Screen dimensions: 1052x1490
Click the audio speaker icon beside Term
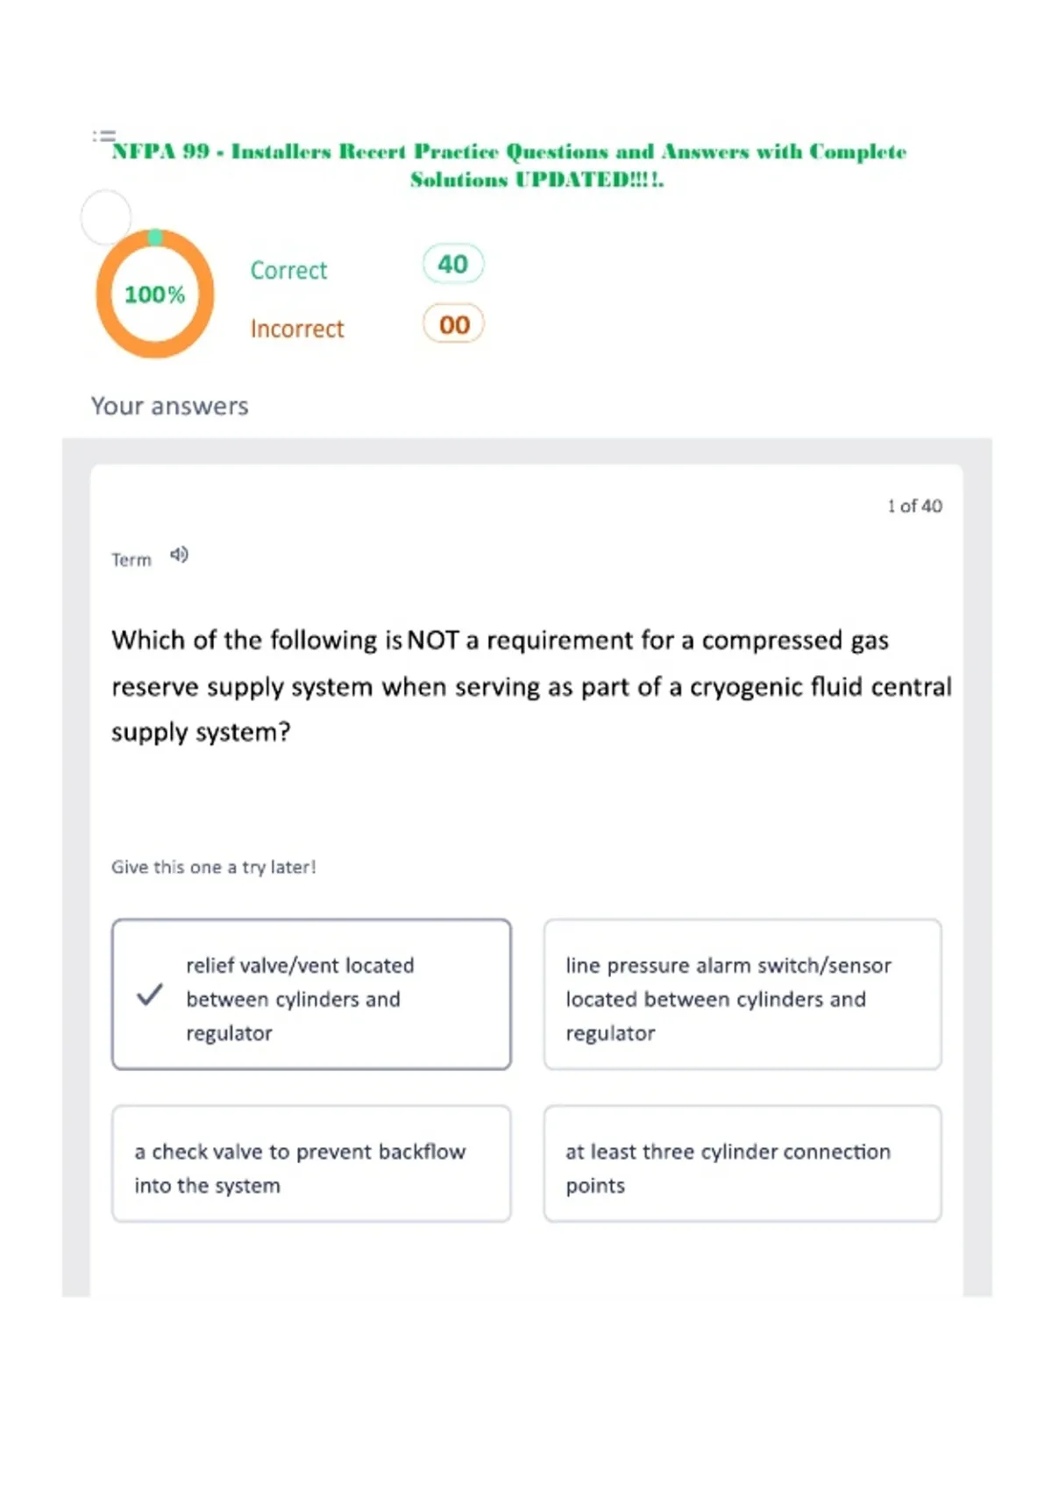[179, 555]
